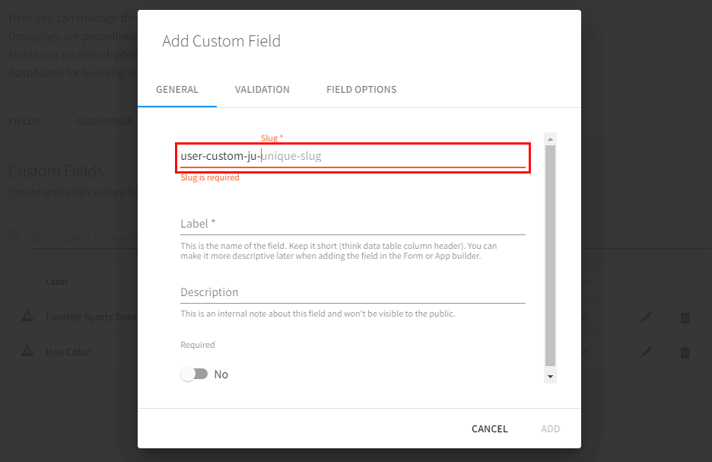This screenshot has width=712, height=462.
Task: Toggle the Required switch on
Action: click(x=194, y=374)
